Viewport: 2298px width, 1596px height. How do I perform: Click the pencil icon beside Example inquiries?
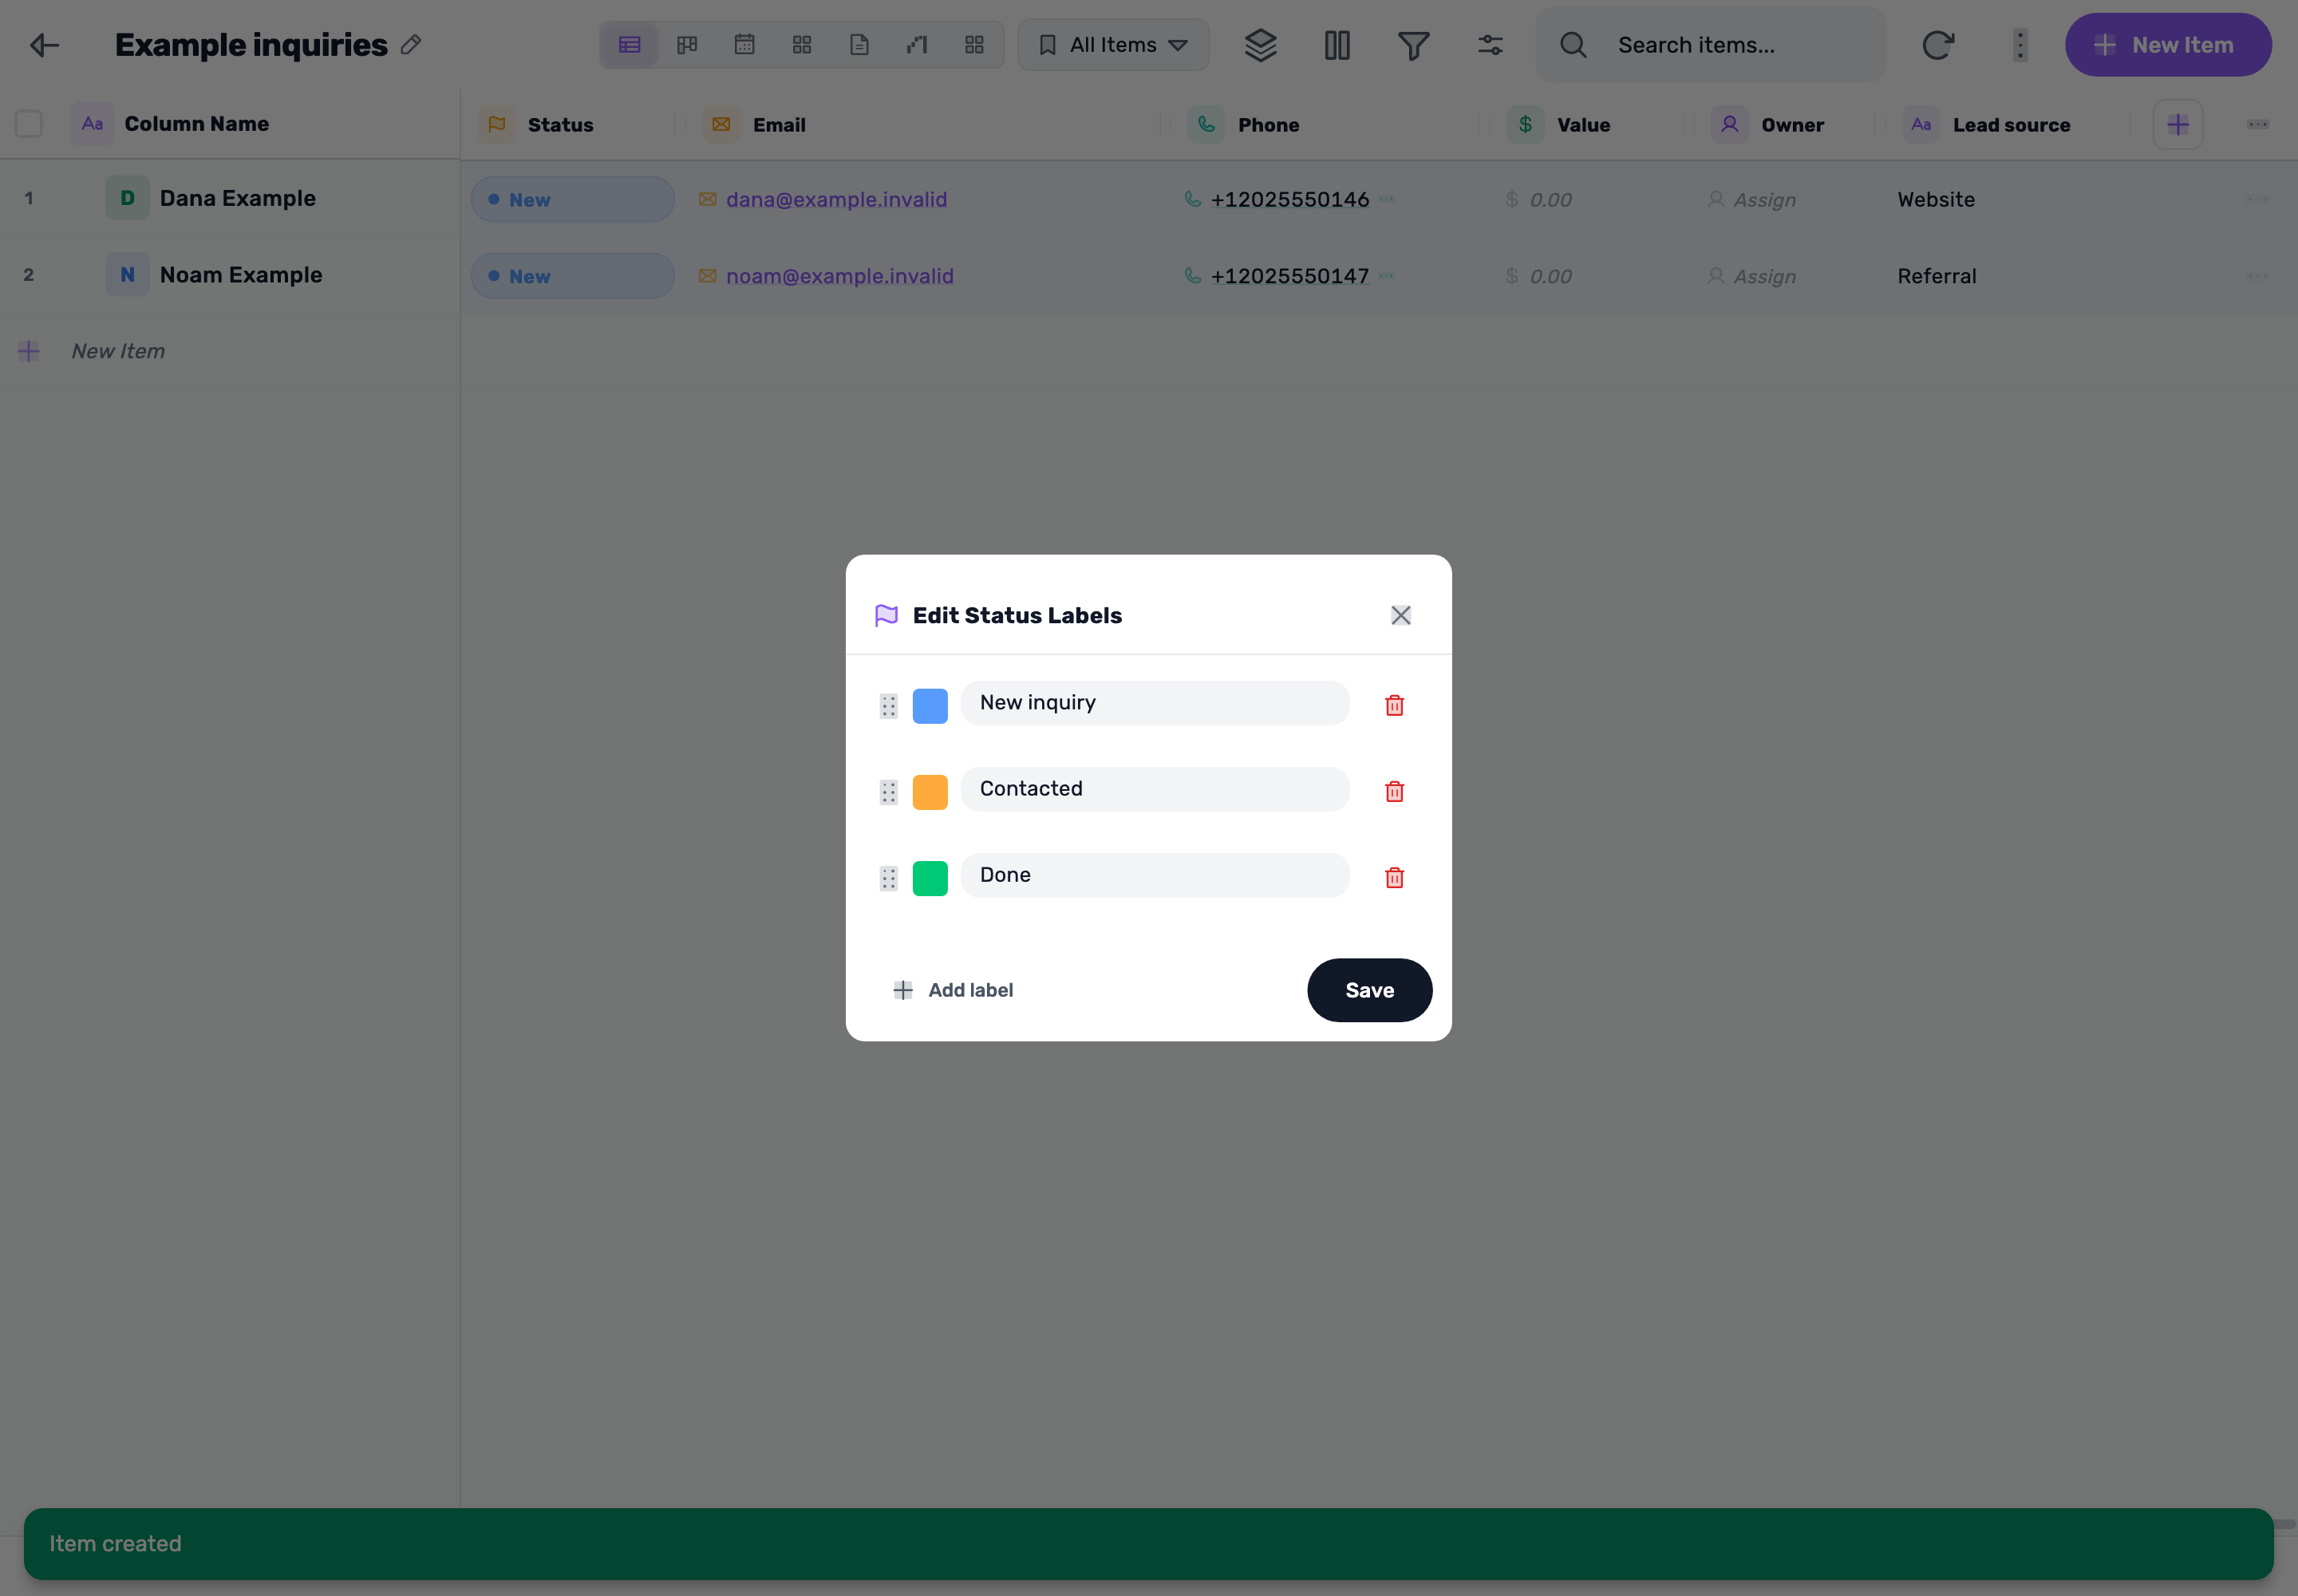click(x=411, y=45)
